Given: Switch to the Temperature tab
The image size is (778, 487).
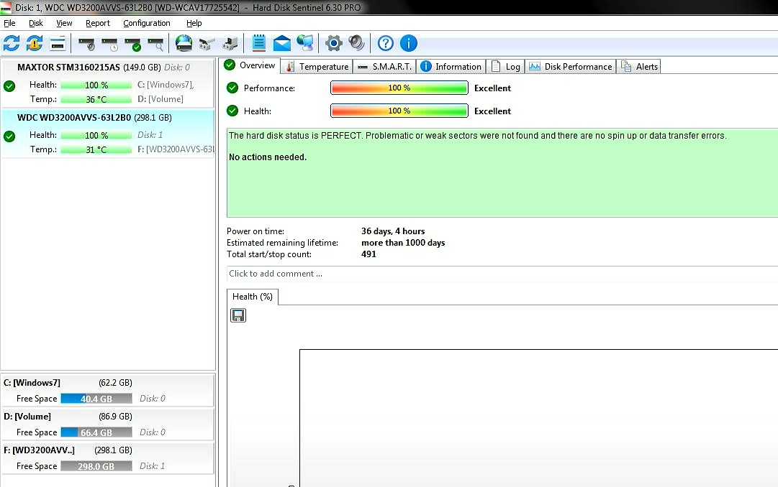Looking at the screenshot, I should click(317, 66).
